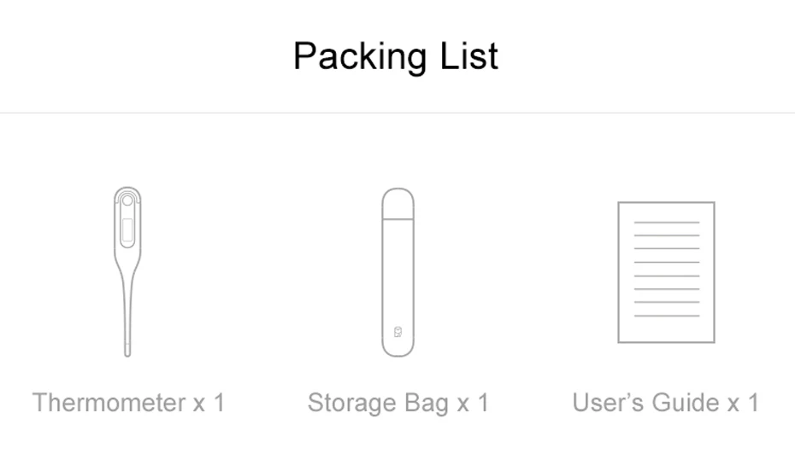Select the User's Guide x 1 label
This screenshot has height=459, width=795.
coord(666,403)
